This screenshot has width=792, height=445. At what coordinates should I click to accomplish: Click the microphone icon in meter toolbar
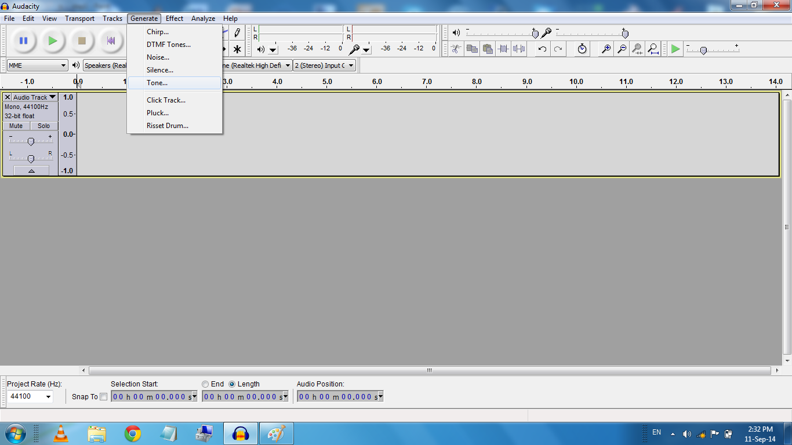point(354,49)
